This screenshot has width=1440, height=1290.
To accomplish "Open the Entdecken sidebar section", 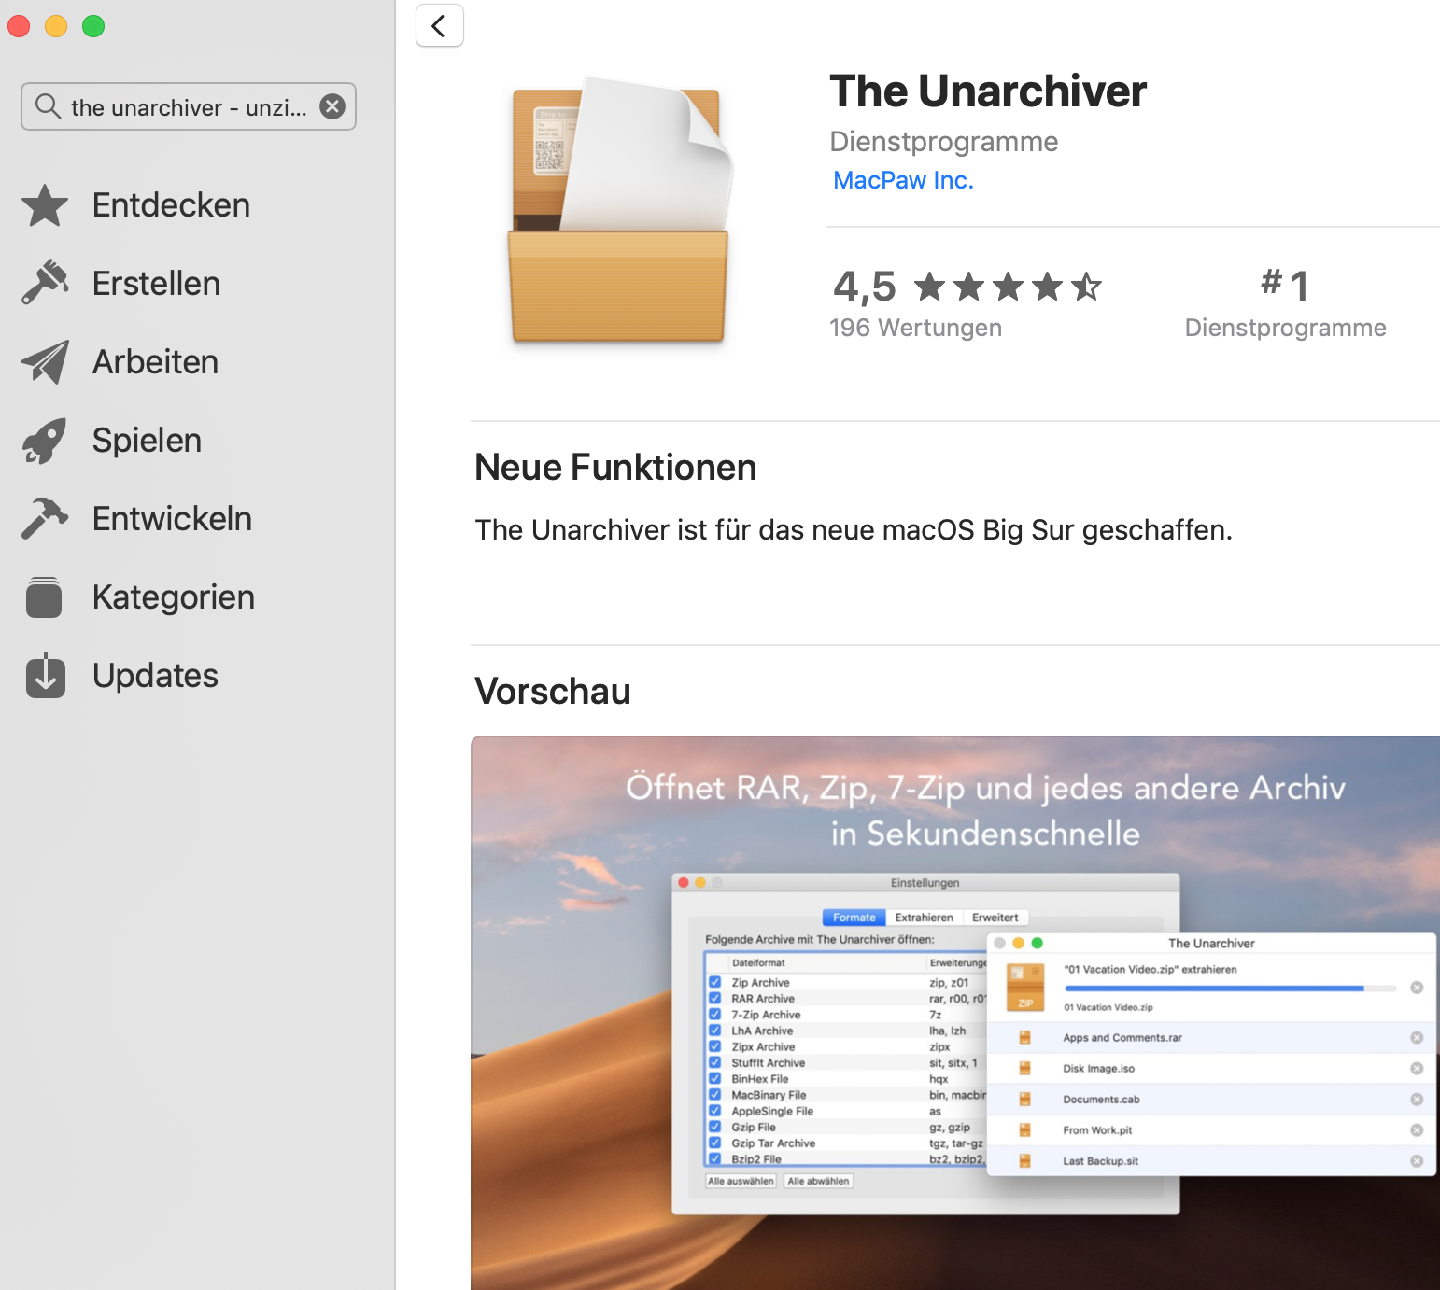I will click(x=172, y=205).
